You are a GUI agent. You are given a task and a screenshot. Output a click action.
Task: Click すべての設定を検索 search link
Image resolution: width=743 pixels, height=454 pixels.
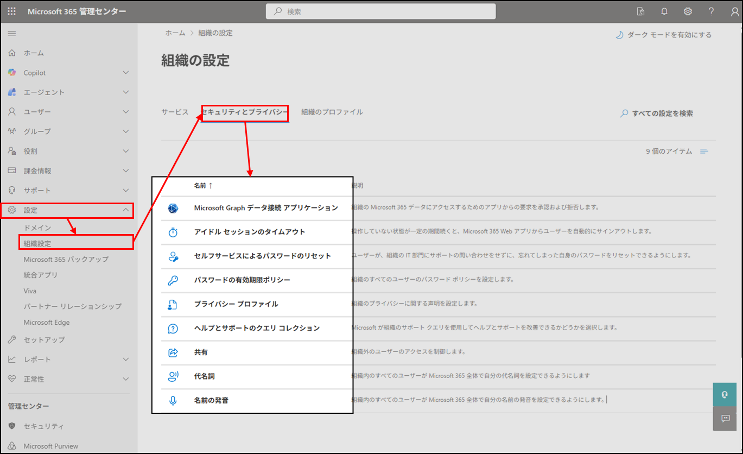(x=657, y=113)
